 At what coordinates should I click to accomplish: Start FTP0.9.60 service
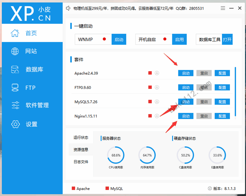pyautogui.click(x=186, y=87)
